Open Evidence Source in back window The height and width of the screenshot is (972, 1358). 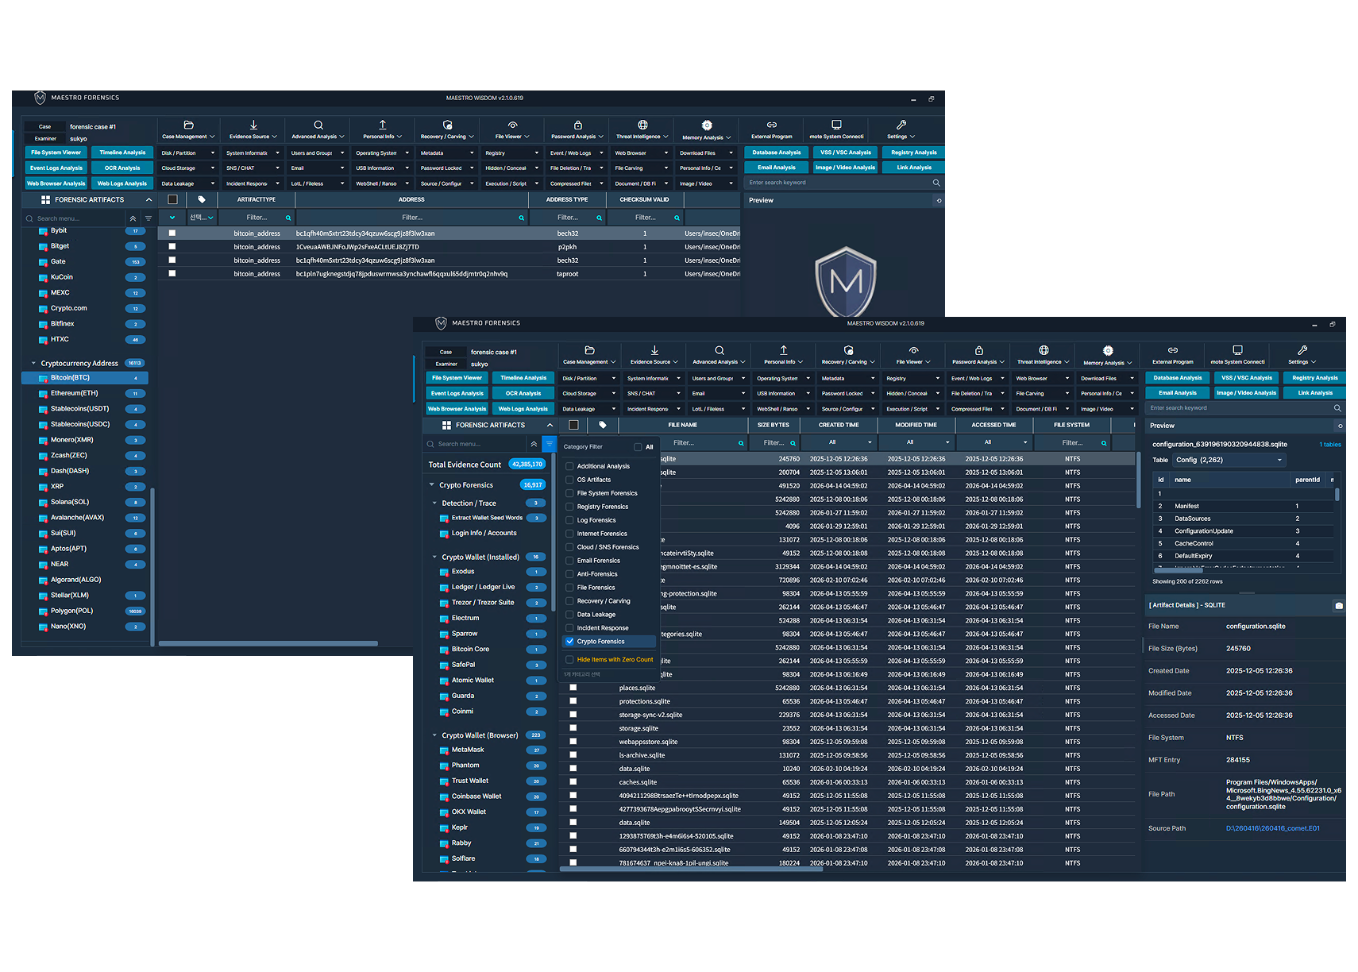pyautogui.click(x=253, y=129)
